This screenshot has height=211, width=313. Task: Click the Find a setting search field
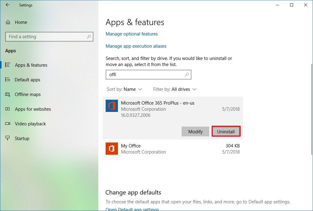(49, 36)
